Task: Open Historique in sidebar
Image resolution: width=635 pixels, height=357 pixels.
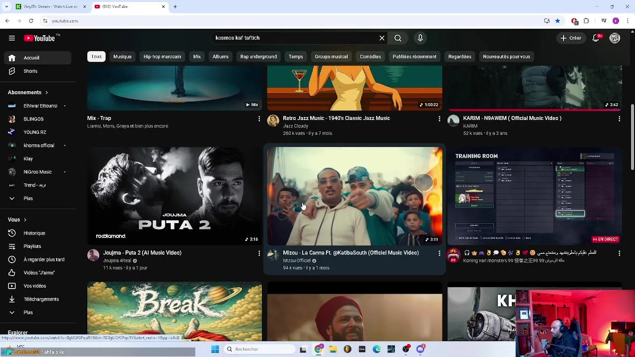Action: (39, 233)
